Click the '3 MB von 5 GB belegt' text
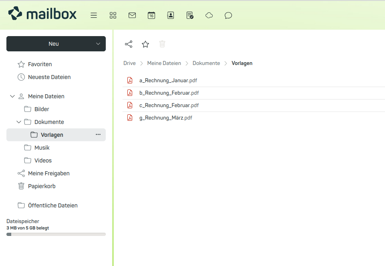The image size is (385, 266). point(28,228)
